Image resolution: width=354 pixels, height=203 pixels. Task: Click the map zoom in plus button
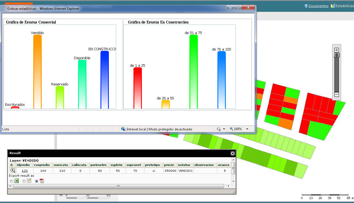click(337, 50)
